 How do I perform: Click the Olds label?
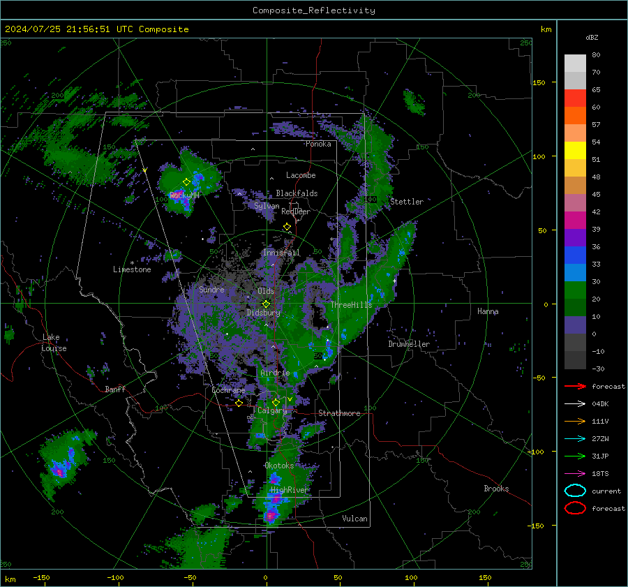click(x=266, y=291)
